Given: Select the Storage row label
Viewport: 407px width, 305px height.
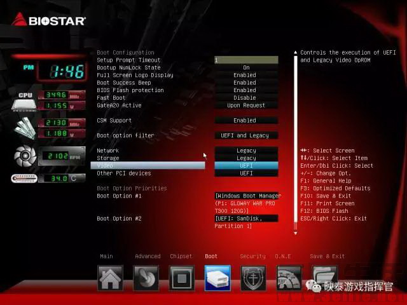Looking at the screenshot, I should [x=108, y=158].
